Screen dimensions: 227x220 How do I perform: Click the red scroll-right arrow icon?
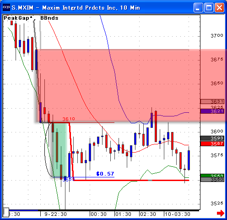click(221, 213)
